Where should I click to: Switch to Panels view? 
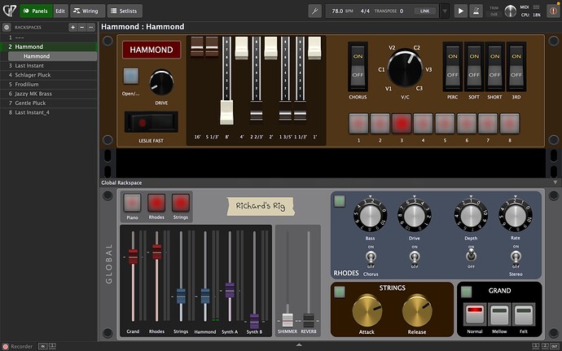(x=36, y=11)
